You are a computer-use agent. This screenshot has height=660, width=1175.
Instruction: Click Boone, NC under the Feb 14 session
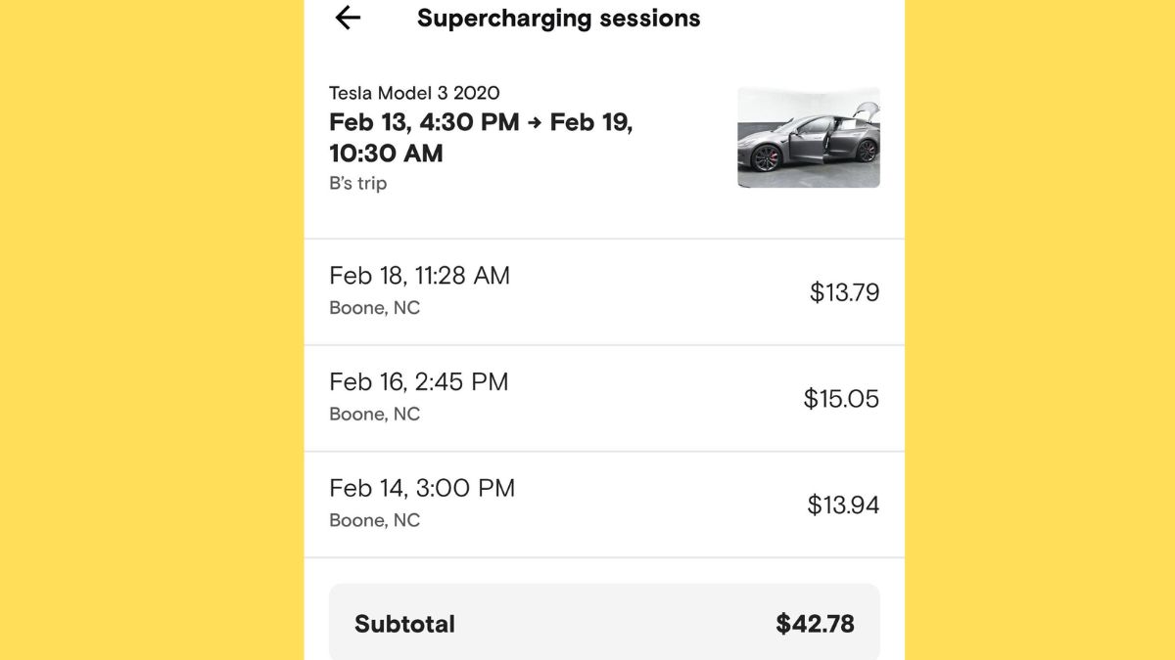[x=374, y=521]
